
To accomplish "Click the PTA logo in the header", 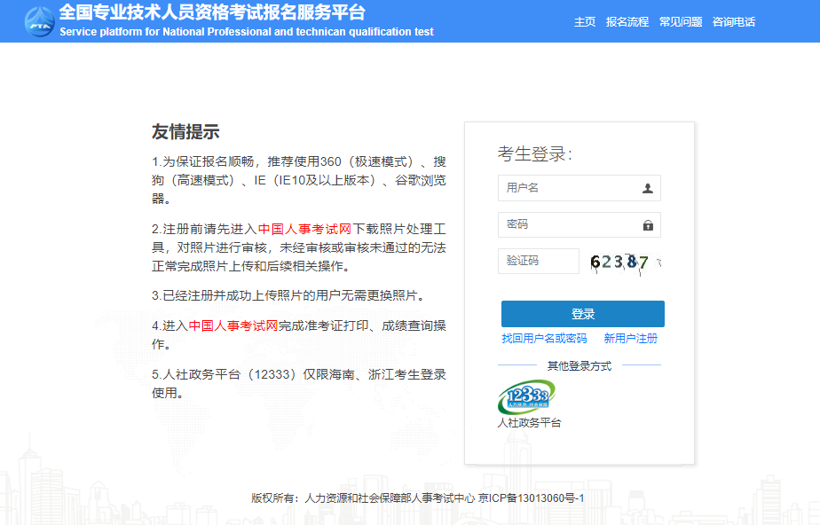I will coord(38,21).
